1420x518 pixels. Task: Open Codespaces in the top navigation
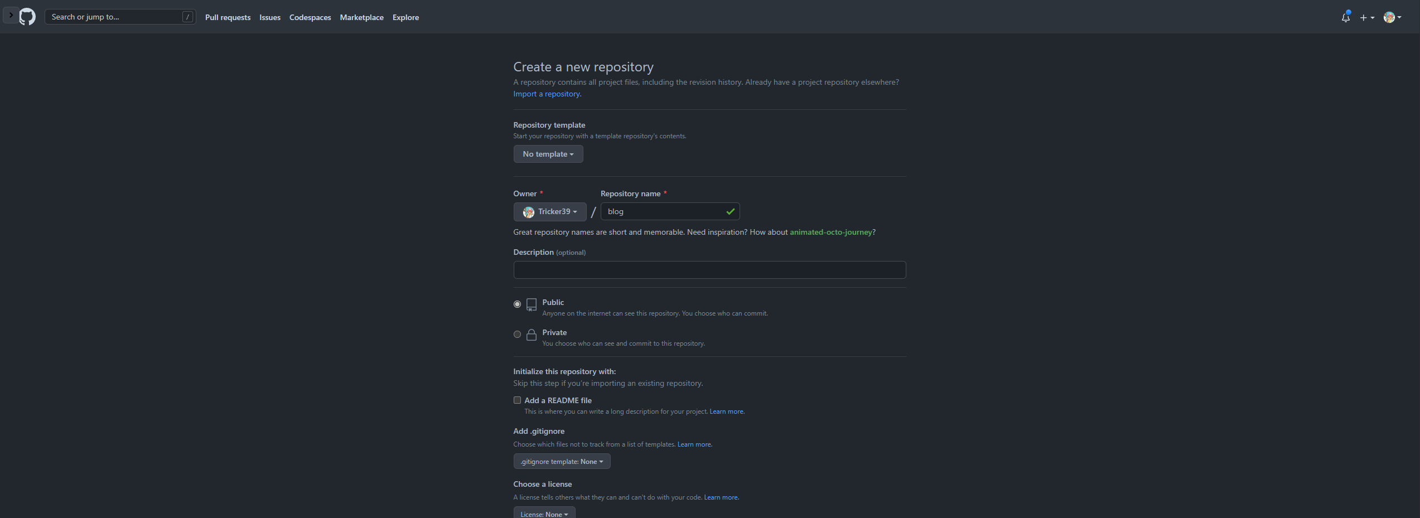pos(310,17)
